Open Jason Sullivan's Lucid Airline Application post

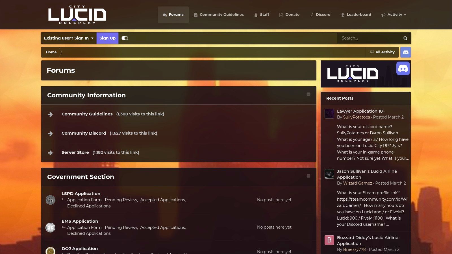pyautogui.click(x=367, y=174)
